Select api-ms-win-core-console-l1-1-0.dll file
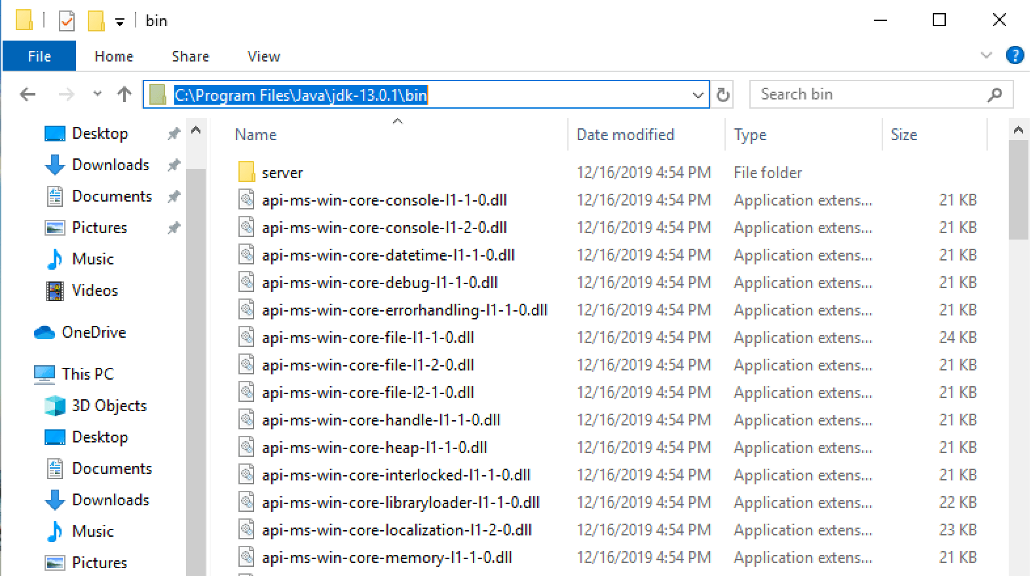1031x576 pixels. click(x=384, y=200)
